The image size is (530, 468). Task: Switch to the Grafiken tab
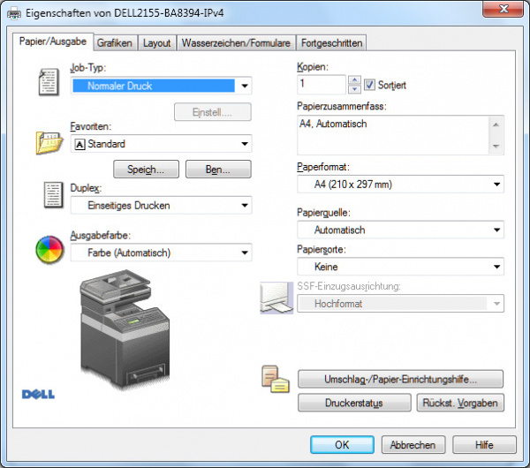(x=114, y=42)
